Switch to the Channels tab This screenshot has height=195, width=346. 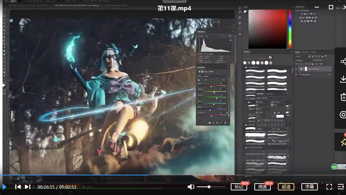click(x=305, y=52)
